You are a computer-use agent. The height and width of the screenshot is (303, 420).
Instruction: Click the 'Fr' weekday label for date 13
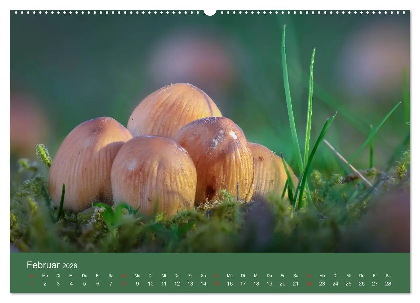coord(190,276)
